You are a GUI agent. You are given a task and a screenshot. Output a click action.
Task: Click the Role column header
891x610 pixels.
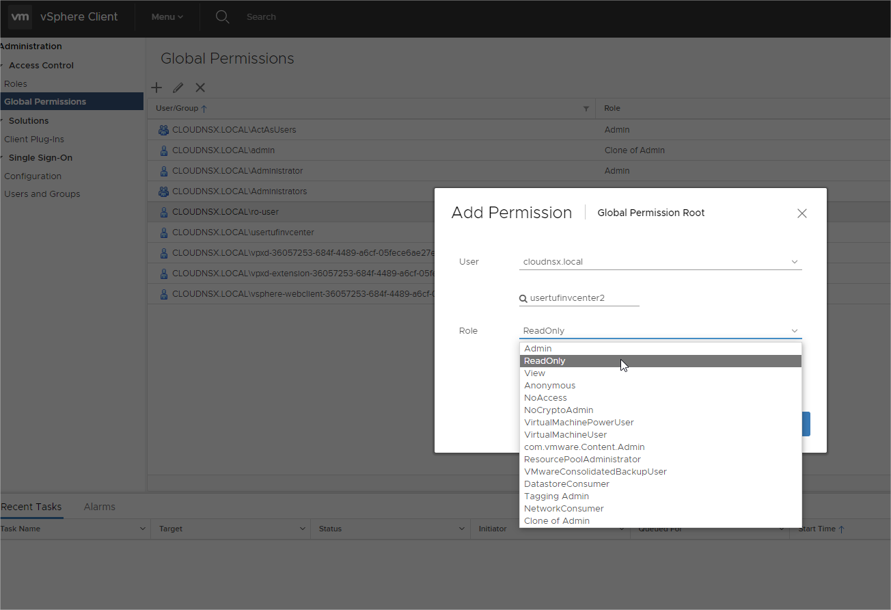coord(612,109)
